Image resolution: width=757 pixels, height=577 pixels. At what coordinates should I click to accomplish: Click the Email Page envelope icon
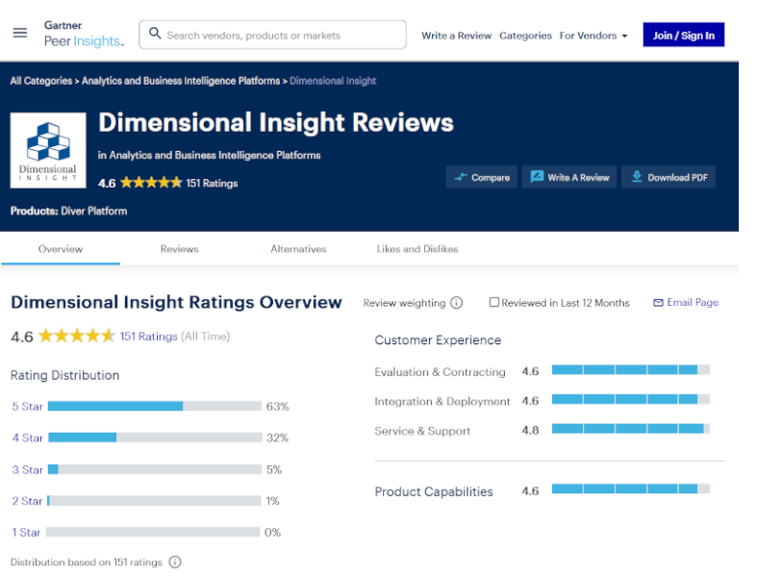point(658,303)
